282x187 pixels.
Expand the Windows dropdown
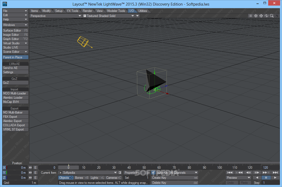pyautogui.click(x=15, y=25)
